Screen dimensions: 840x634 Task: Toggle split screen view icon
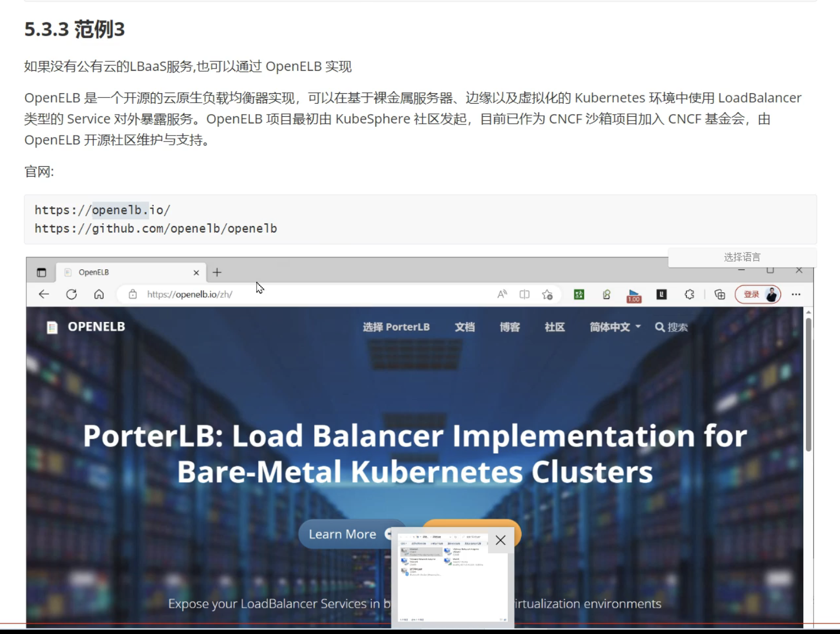(x=524, y=295)
